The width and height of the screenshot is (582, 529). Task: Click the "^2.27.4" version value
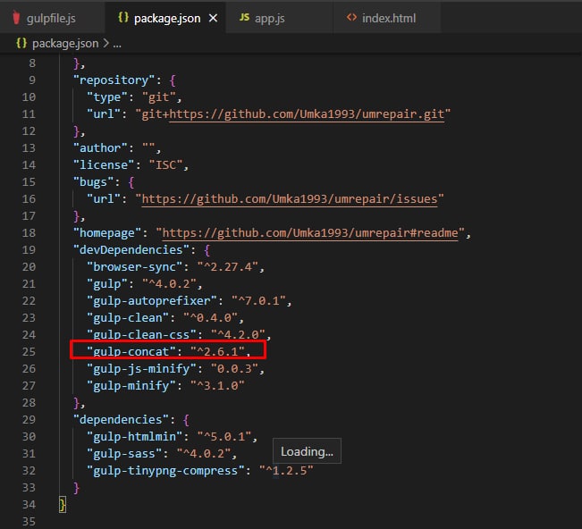point(228,266)
